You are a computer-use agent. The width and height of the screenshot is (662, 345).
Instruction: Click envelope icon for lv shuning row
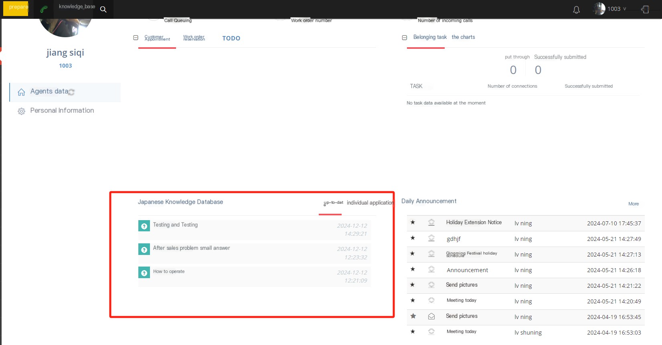[431, 331]
